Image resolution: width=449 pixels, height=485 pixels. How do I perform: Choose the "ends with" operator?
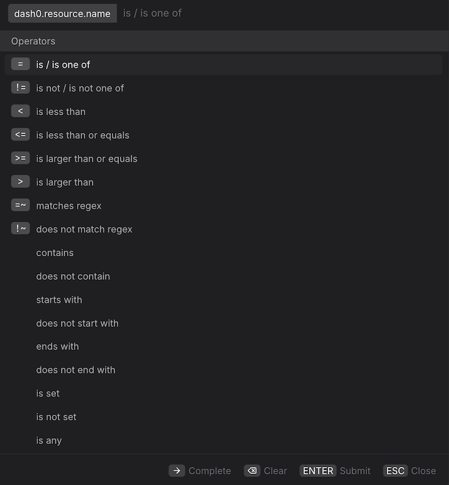point(57,346)
